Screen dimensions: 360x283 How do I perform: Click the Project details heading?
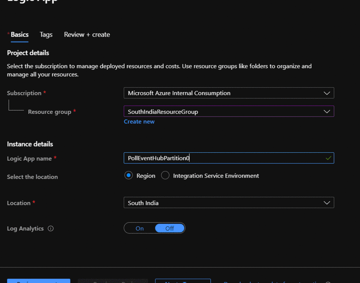point(28,53)
